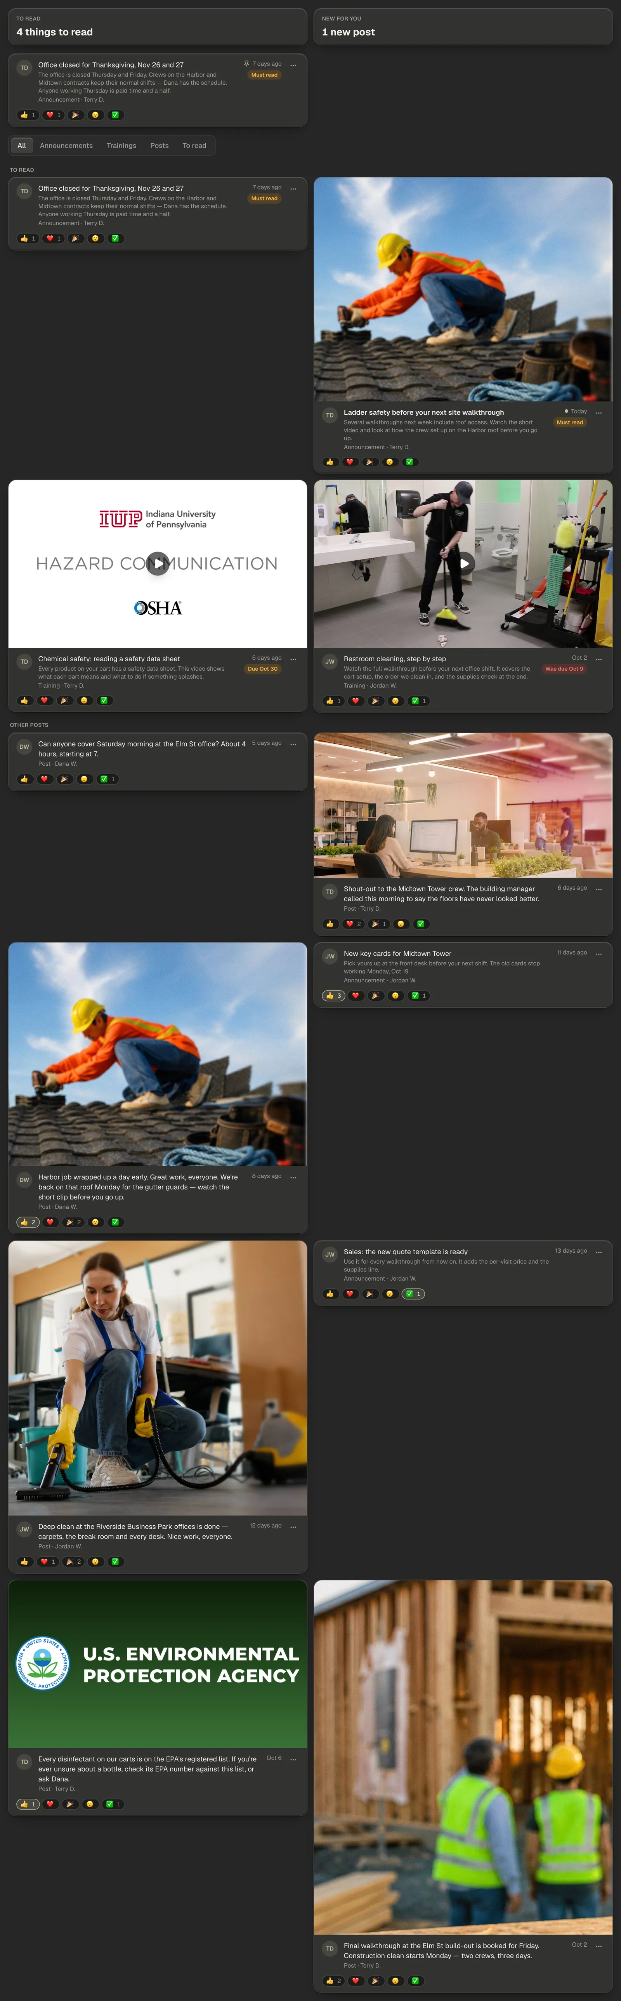
Task: Open more options on Ladder safety post
Action: pyautogui.click(x=598, y=412)
